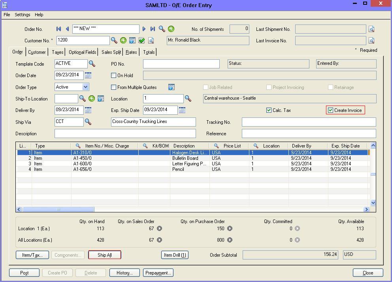Screen dimensions: 392x282
Task: Click the Close button at bottom
Action: tap(368, 273)
